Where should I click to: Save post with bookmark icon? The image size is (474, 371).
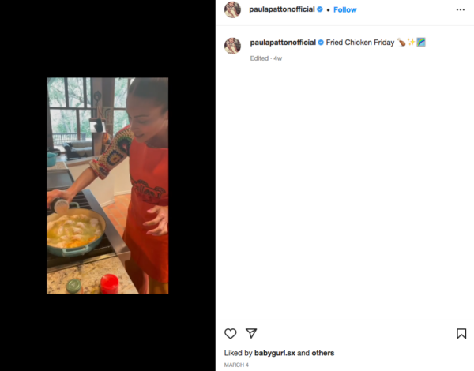461,334
